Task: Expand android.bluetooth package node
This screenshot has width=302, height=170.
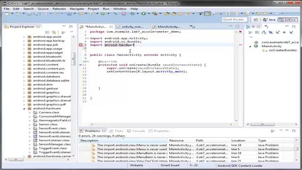Action: click(x=24, y=57)
